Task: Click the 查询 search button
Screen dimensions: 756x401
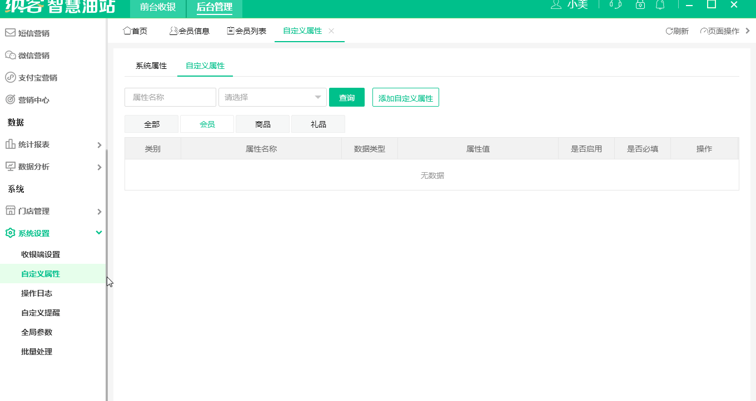Action: [346, 97]
